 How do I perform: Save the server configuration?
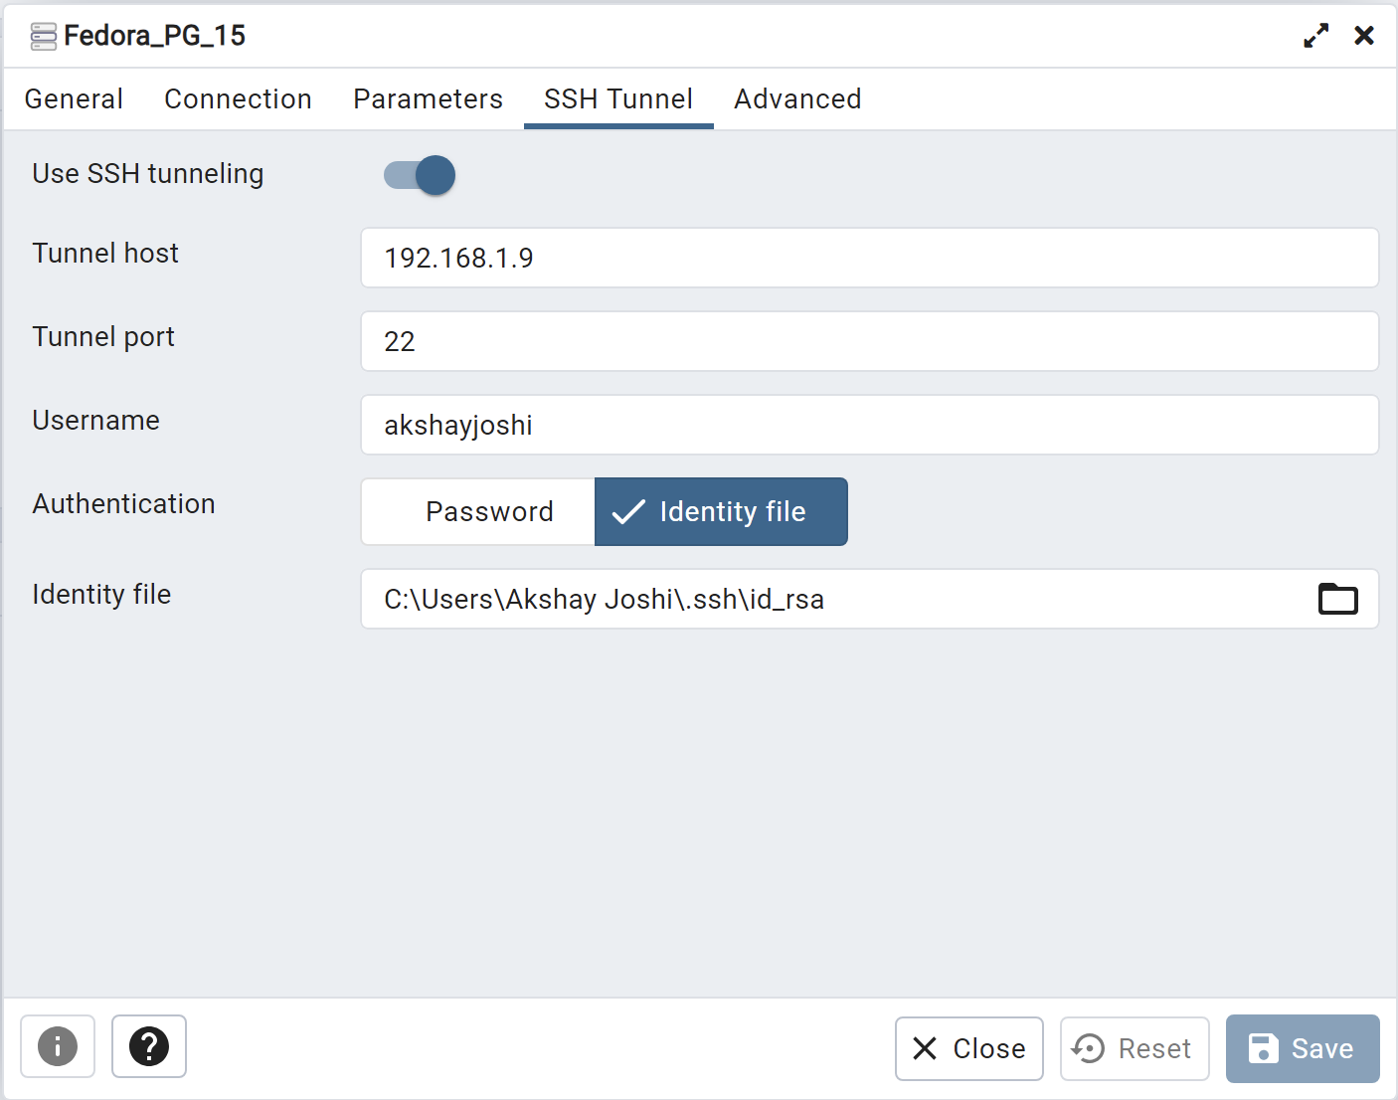pyautogui.click(x=1303, y=1048)
